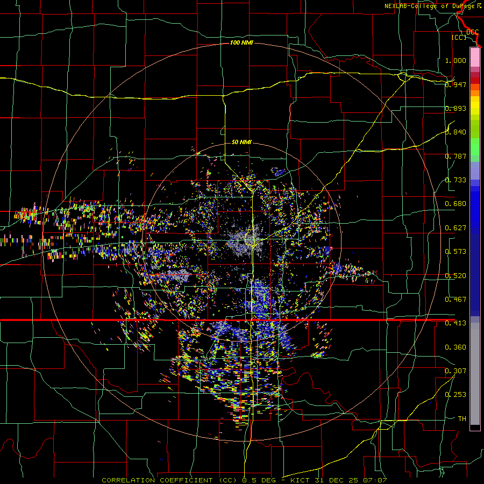Click the 0.840 color scale value
This screenshot has width=484, height=484.
click(455, 132)
